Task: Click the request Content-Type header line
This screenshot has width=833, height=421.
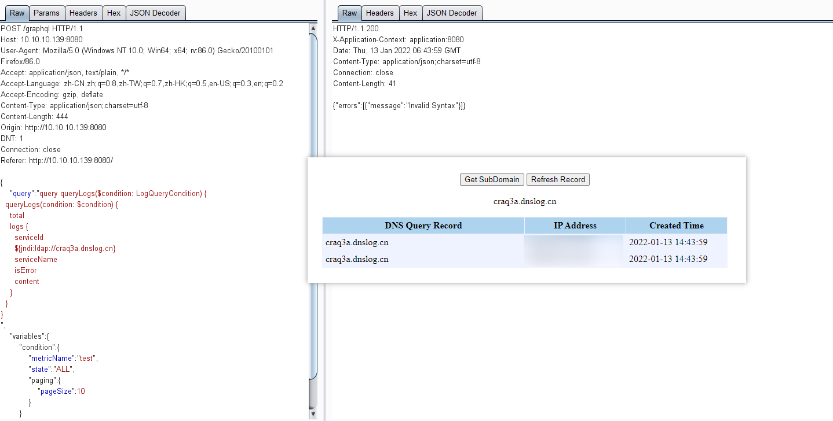Action: point(74,105)
